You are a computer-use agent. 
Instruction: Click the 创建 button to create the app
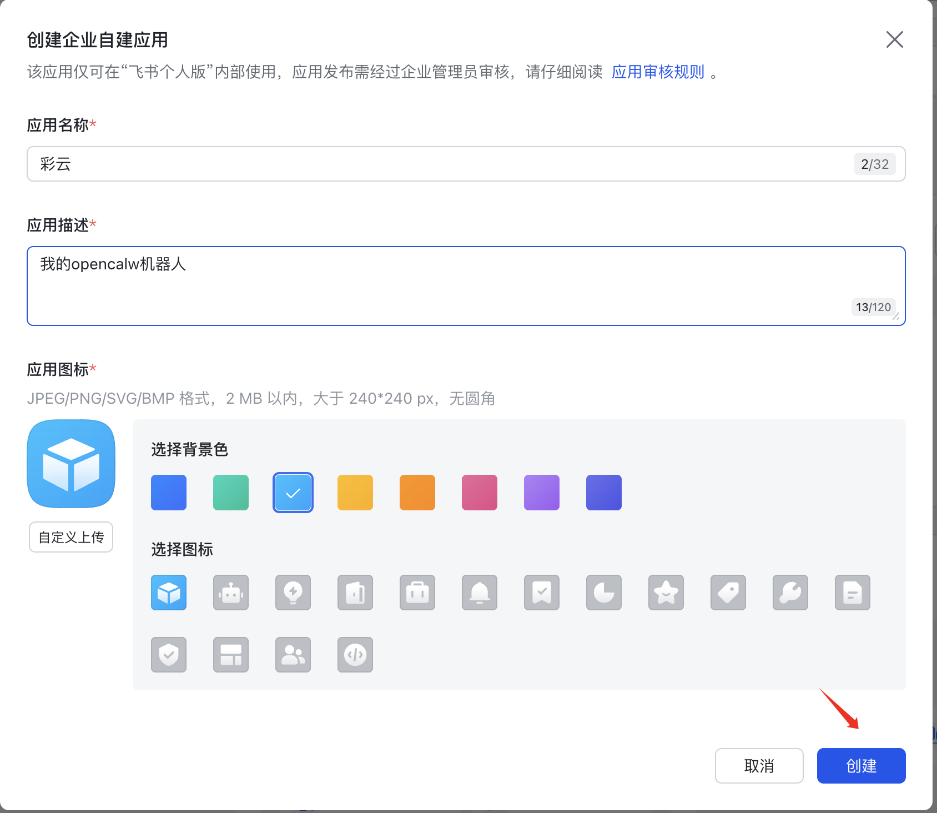pos(860,765)
